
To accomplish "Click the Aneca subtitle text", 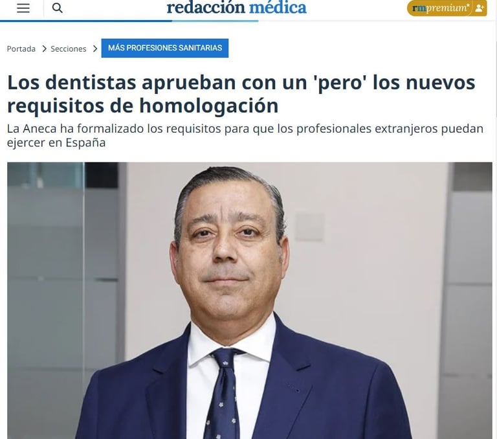I will point(245,135).
